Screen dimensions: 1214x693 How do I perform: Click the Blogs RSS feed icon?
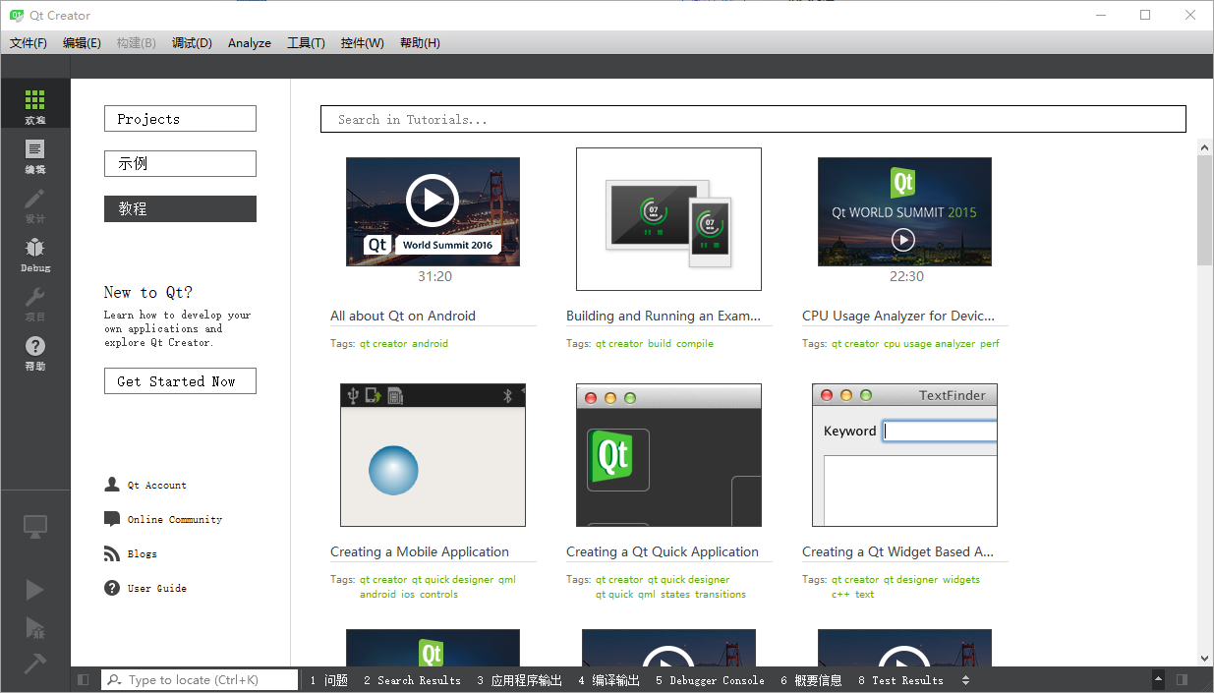point(112,553)
